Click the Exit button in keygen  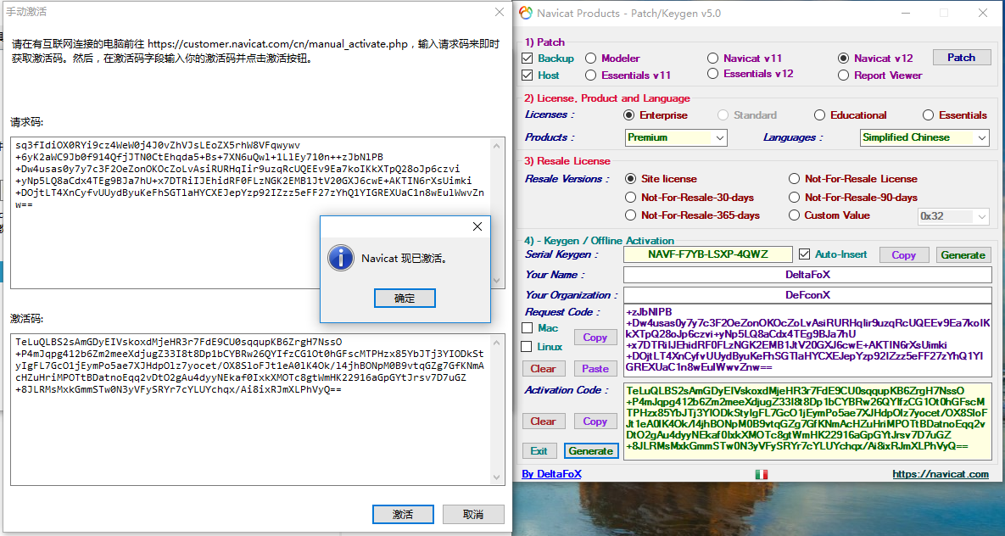point(539,450)
